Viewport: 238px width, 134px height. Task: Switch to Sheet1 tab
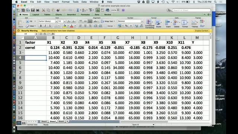44,122
